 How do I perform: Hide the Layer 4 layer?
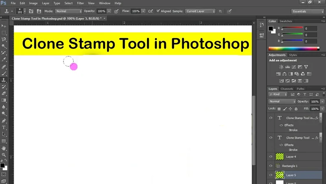point(271,157)
